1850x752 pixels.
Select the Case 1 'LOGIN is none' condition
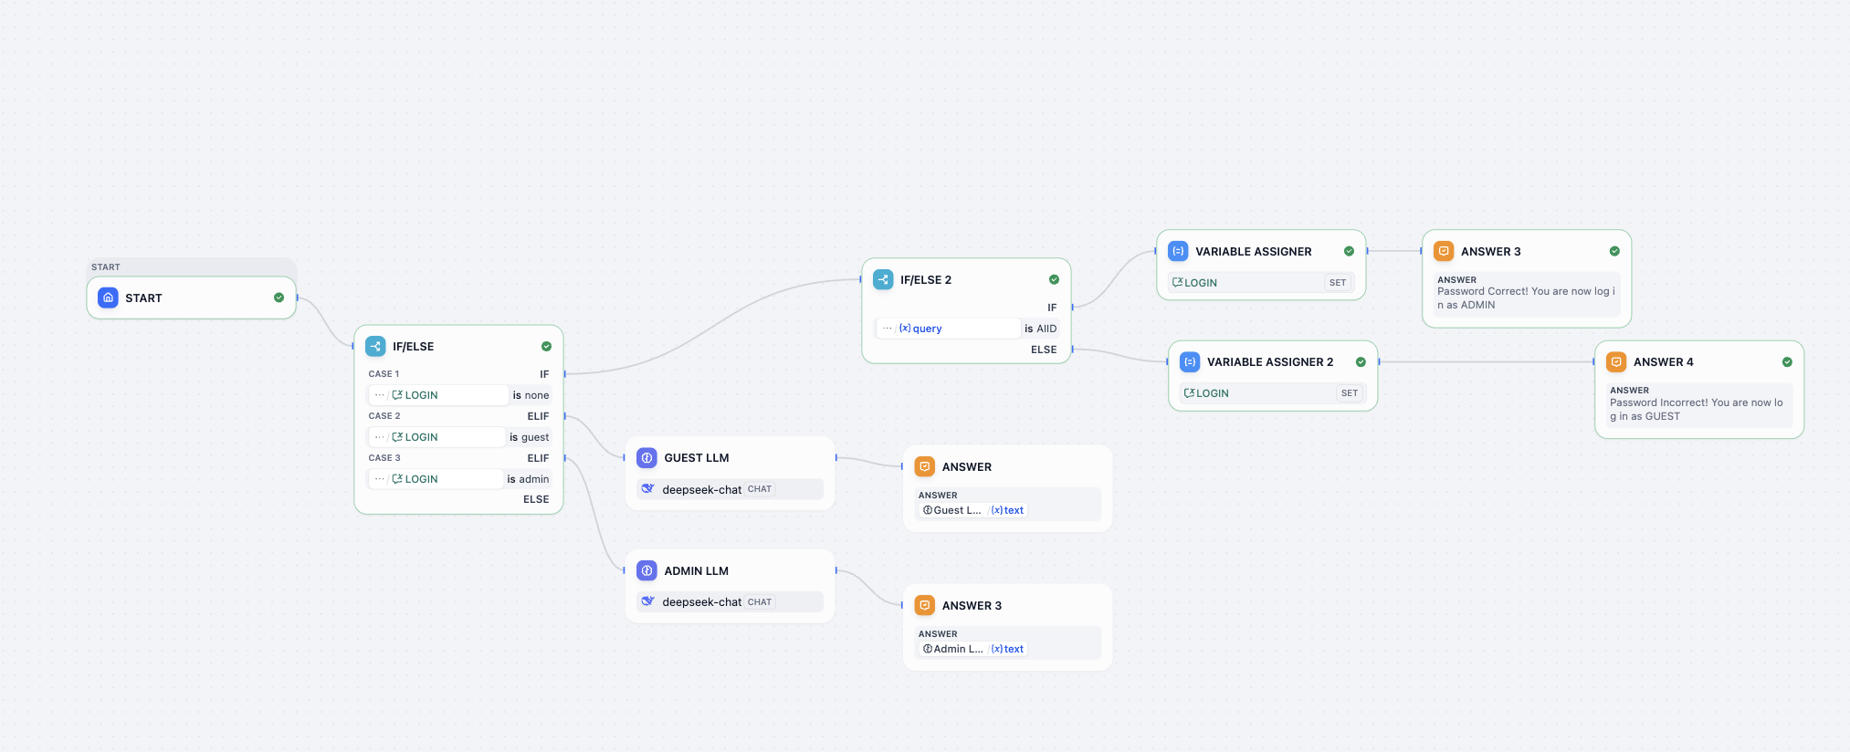click(x=459, y=395)
